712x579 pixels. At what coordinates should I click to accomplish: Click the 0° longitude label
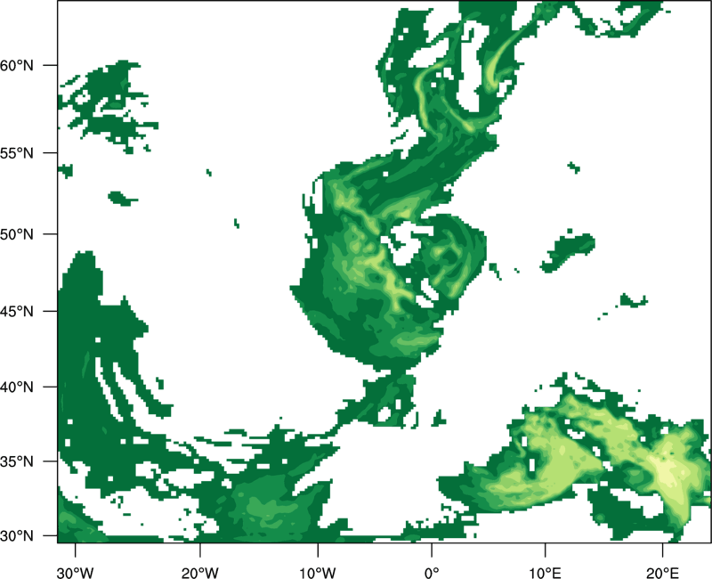click(x=432, y=573)
